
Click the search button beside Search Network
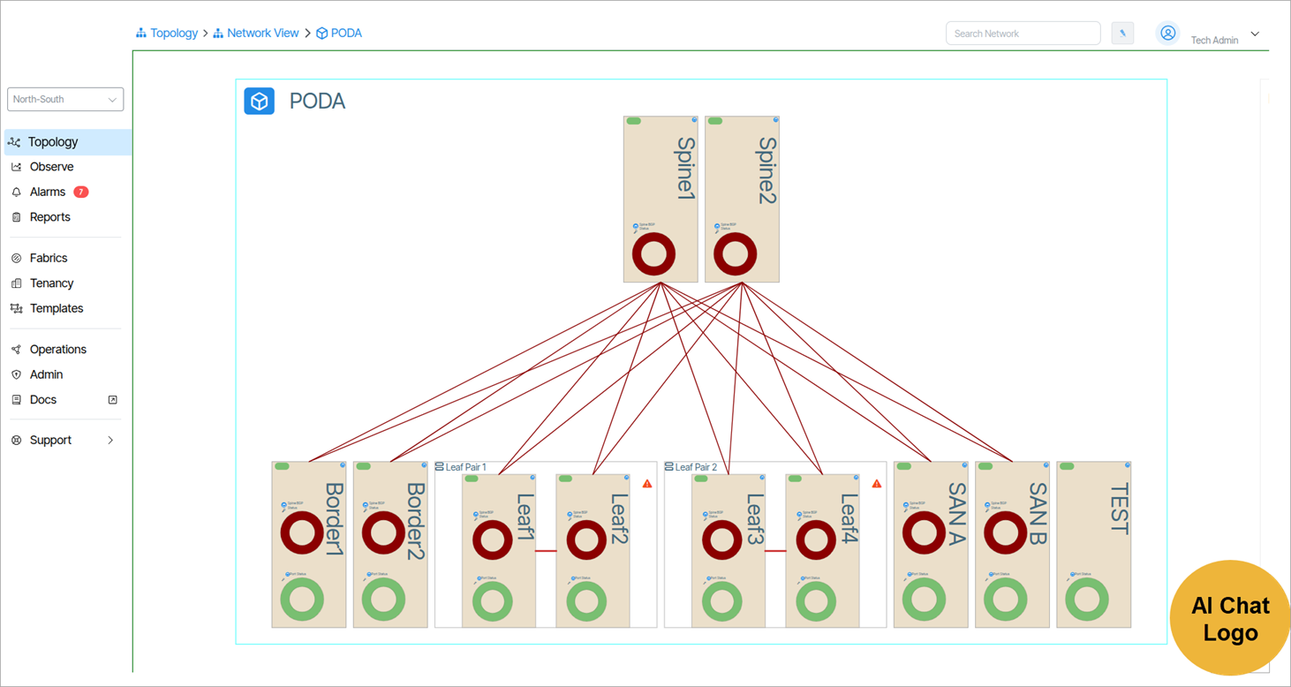point(1122,34)
